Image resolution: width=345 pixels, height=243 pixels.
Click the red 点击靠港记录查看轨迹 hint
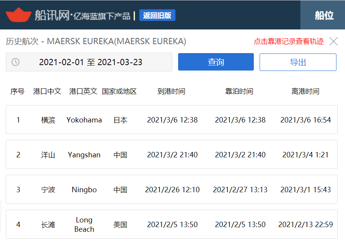[x=288, y=41]
